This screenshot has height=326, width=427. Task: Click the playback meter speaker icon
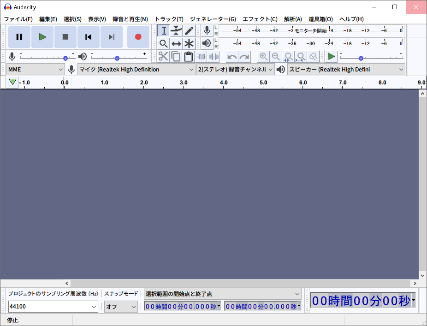click(x=207, y=43)
